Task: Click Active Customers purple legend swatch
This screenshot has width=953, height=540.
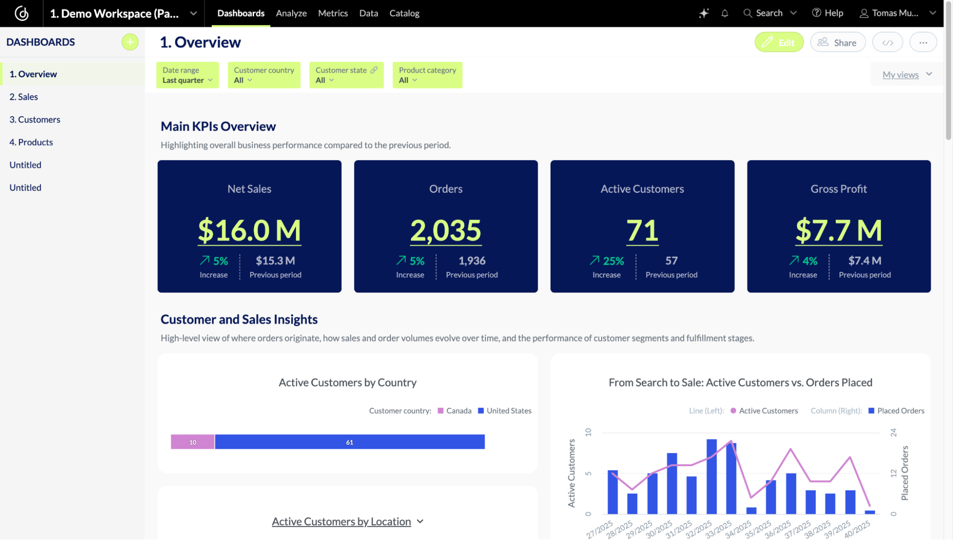Action: 733,411
